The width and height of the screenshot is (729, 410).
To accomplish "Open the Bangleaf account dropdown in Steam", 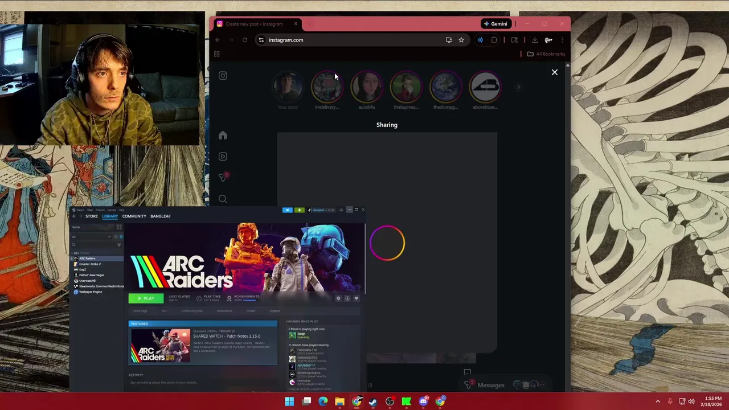I will tap(322, 210).
